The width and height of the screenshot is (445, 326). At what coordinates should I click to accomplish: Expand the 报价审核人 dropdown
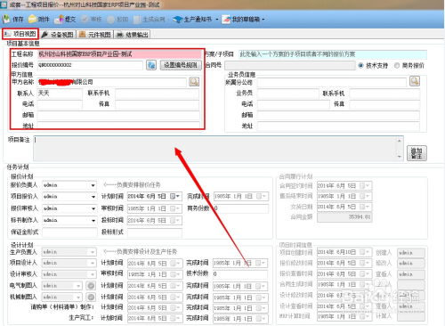(x=93, y=208)
